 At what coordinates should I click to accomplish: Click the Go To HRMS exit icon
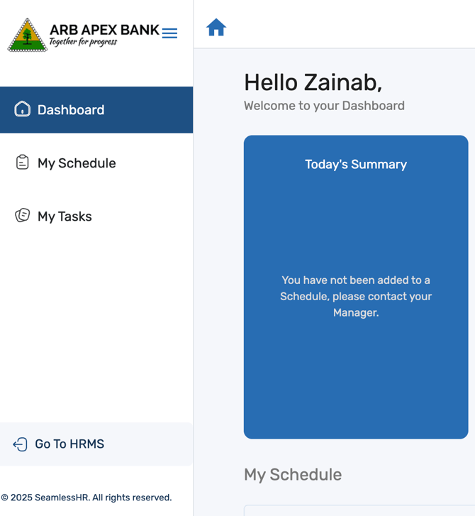(20, 444)
